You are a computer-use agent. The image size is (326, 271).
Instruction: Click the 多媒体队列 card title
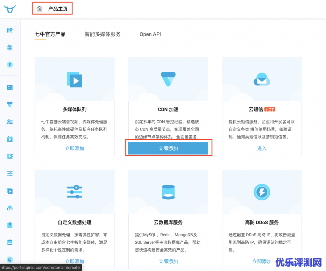pos(74,110)
